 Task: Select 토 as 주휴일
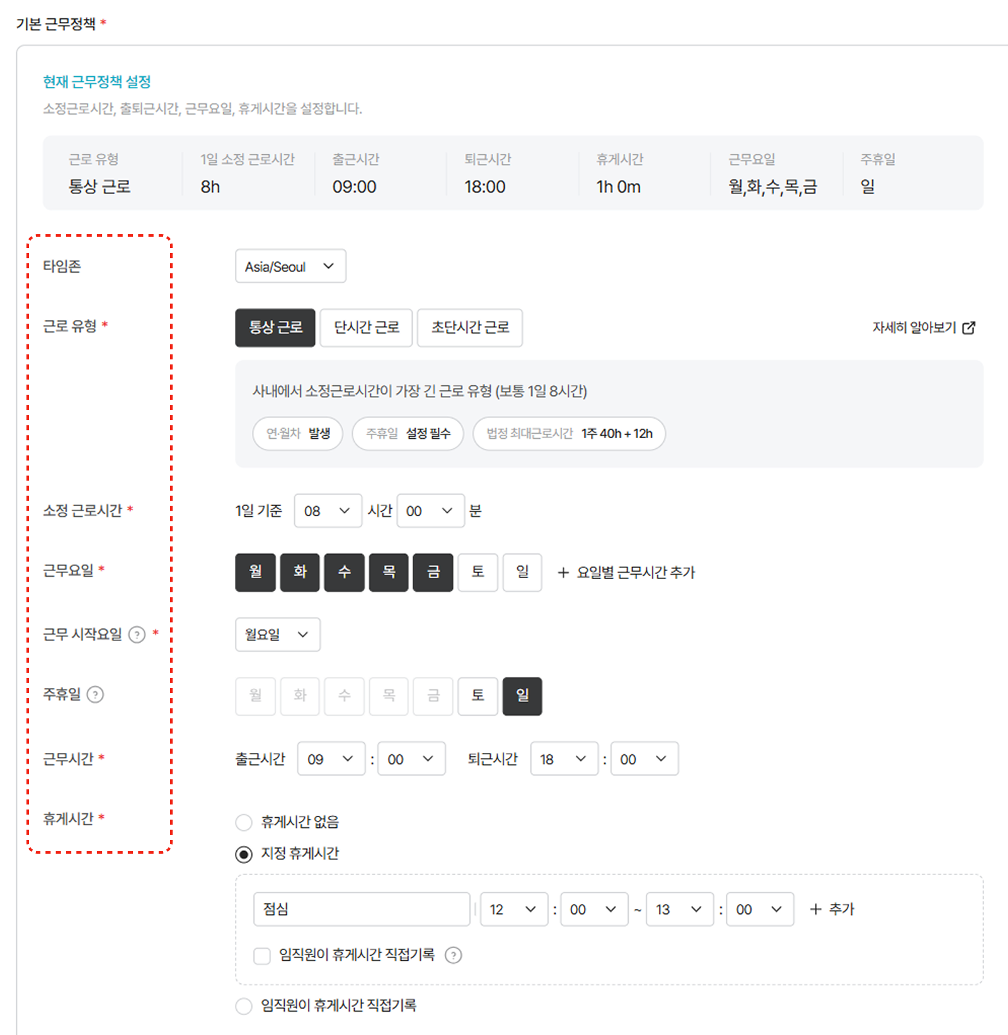478,696
